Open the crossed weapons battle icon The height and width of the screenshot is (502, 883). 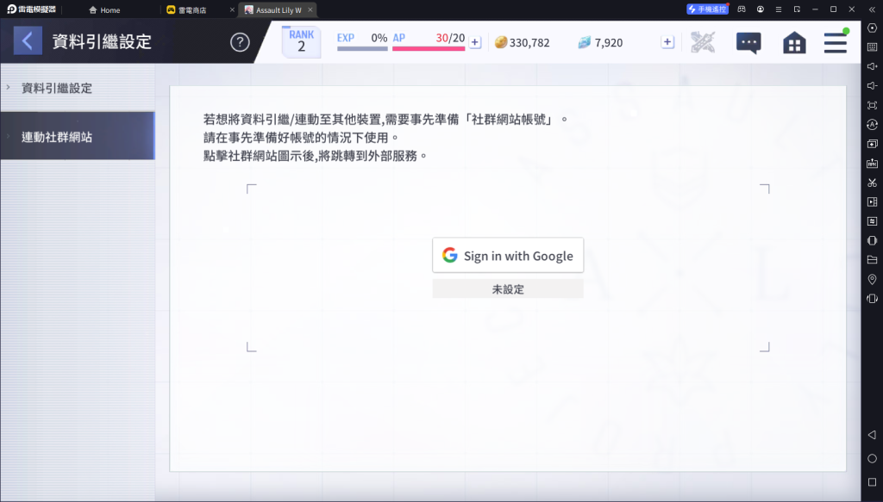click(703, 42)
